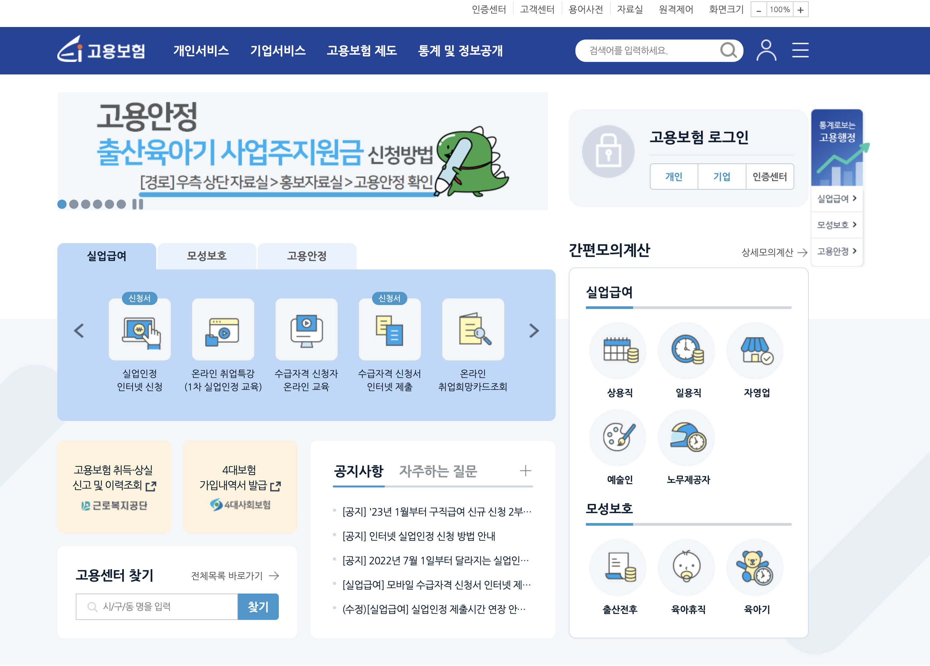Viewport: 930px width, 666px height.
Task: Click the 찾기 button for 고용센터 찾기
Action: tap(258, 607)
